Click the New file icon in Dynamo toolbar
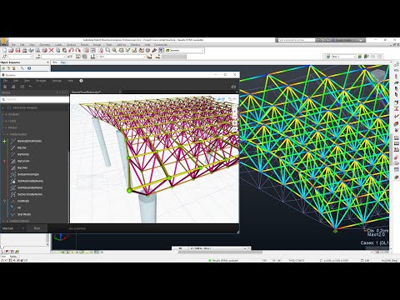The image size is (400, 300). tap(5, 87)
